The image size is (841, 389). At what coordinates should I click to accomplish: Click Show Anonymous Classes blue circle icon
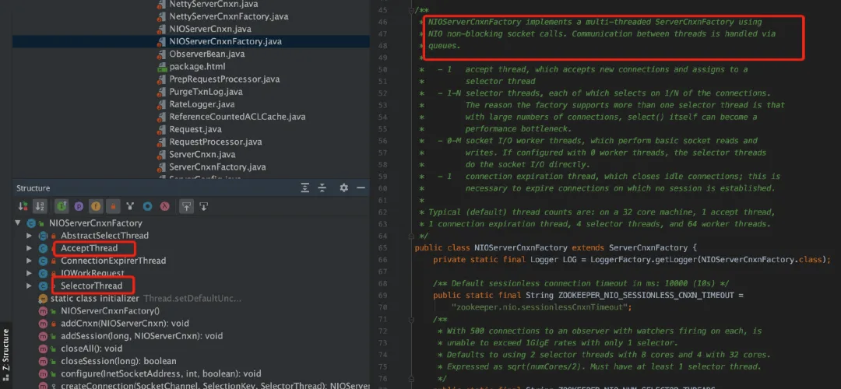pyautogui.click(x=147, y=205)
